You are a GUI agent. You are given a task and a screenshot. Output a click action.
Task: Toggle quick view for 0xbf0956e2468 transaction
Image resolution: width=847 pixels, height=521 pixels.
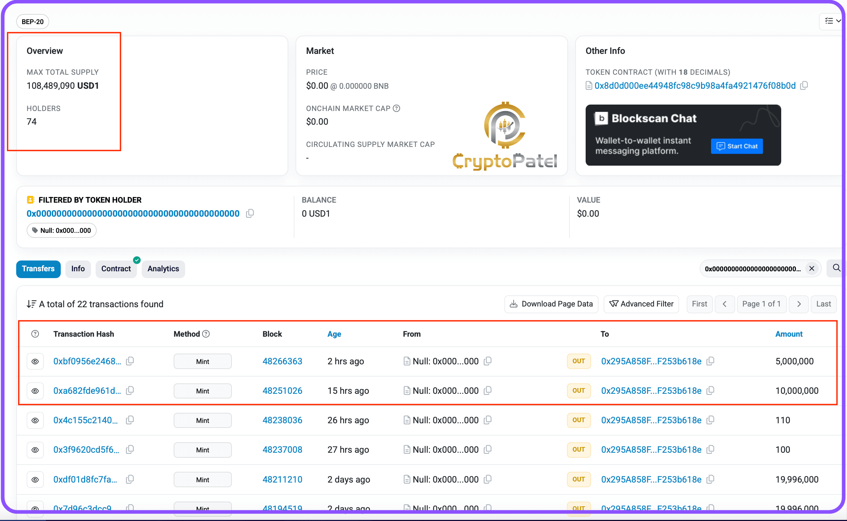point(35,361)
